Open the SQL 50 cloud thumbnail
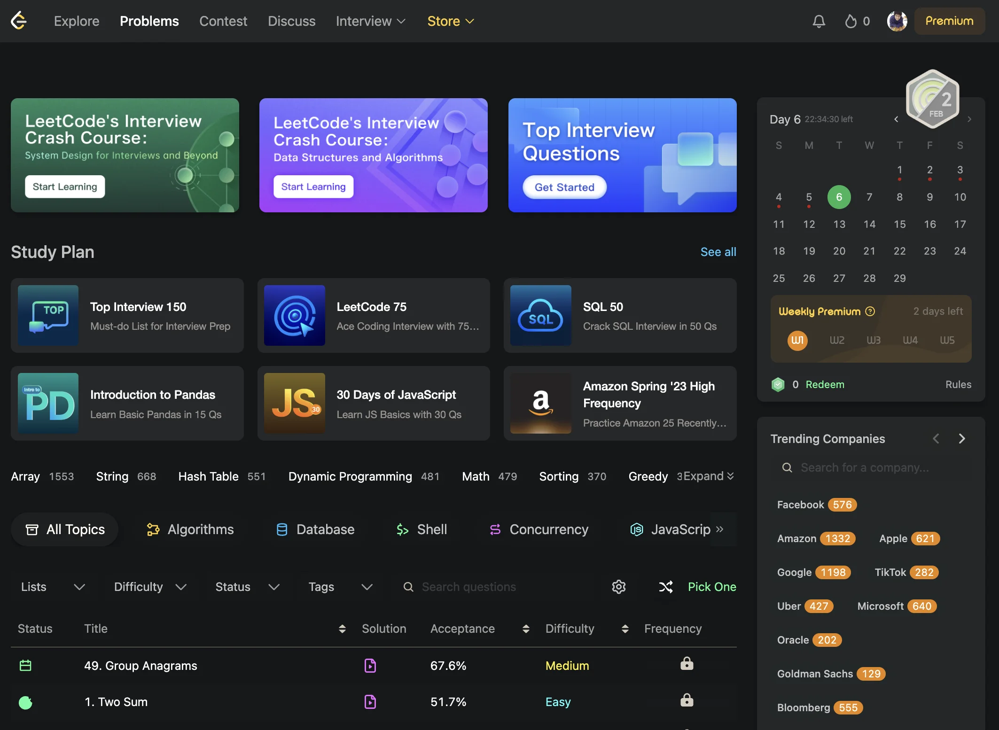 541,315
